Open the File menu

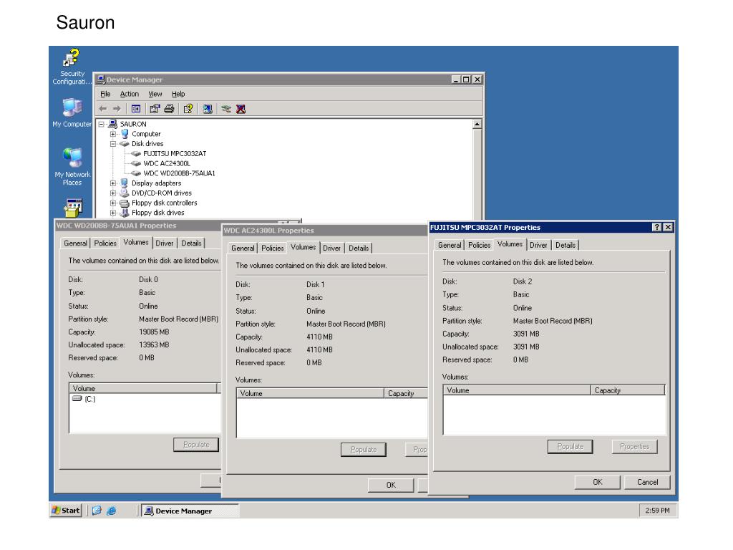[105, 94]
